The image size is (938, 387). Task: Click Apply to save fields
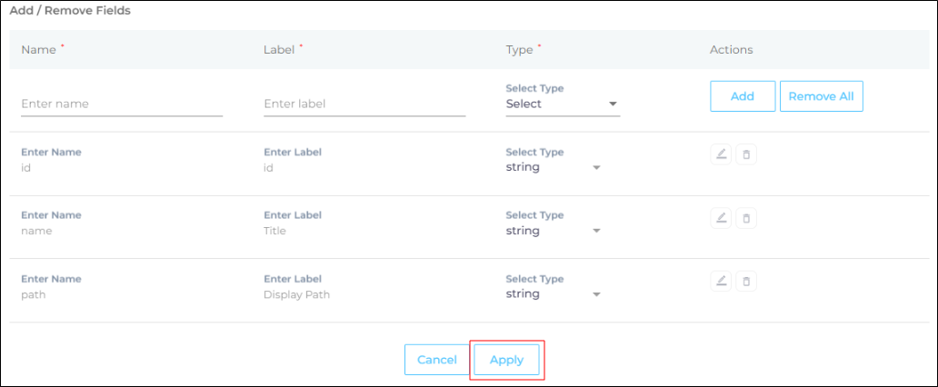[506, 360]
